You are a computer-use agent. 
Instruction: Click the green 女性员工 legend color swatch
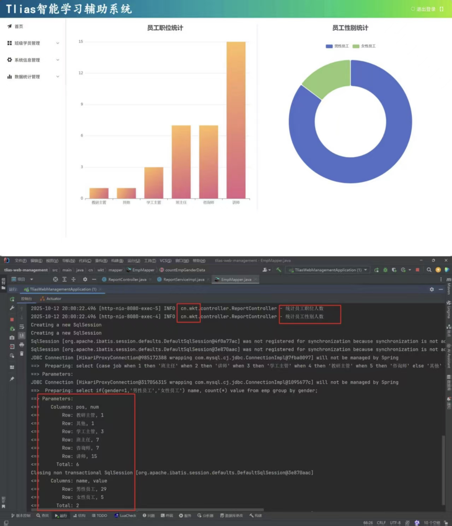coord(356,46)
